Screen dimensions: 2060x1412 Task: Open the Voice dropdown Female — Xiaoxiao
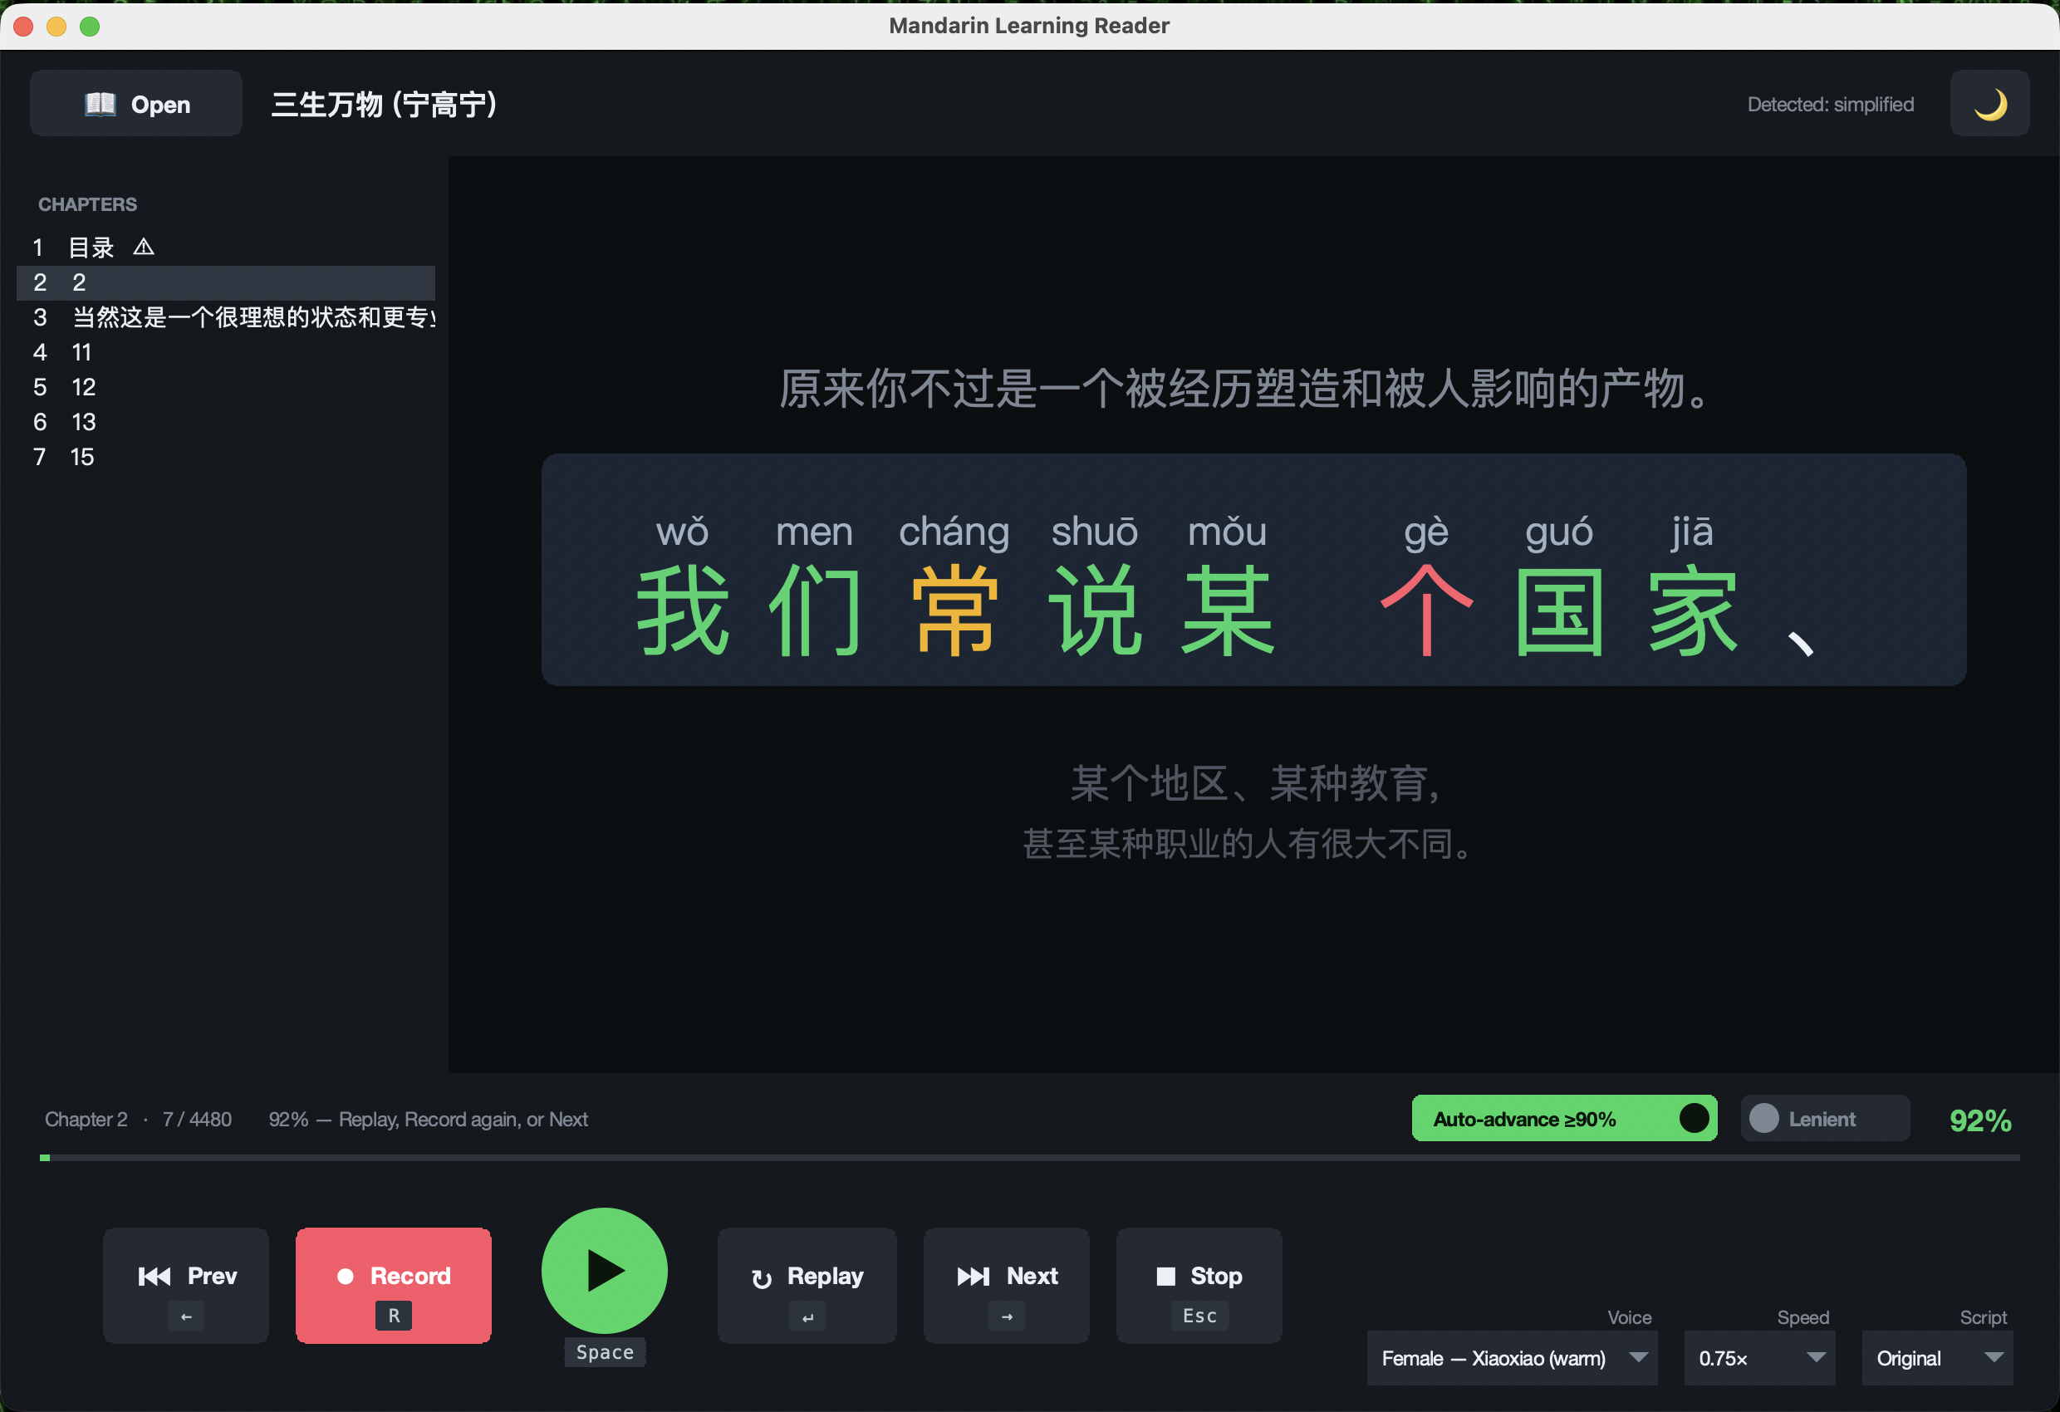[1513, 1358]
